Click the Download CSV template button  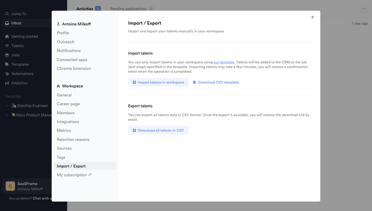pyautogui.click(x=216, y=82)
